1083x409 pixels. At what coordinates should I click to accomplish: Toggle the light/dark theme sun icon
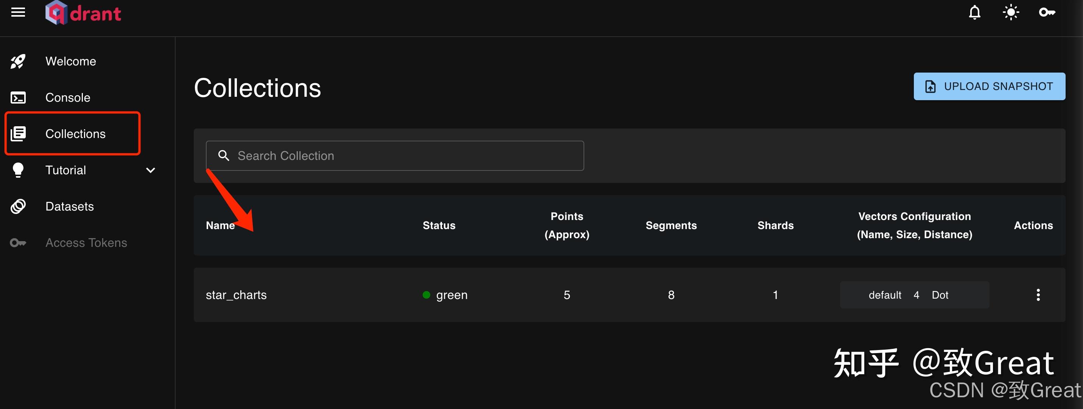click(1011, 12)
